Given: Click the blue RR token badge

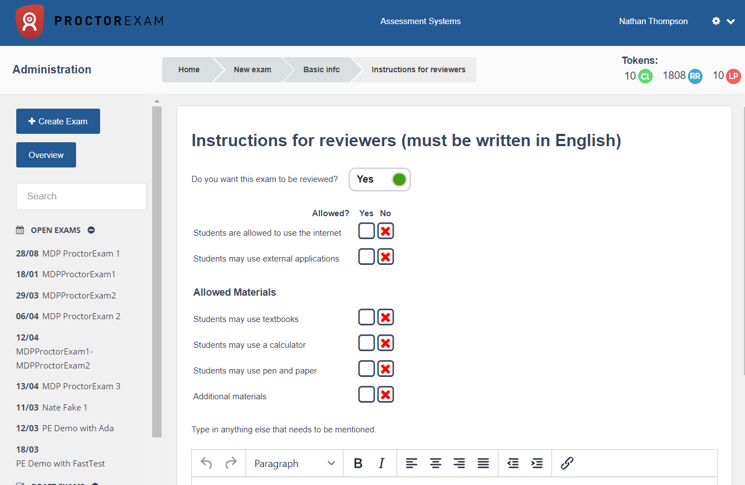Looking at the screenshot, I should pyautogui.click(x=695, y=76).
